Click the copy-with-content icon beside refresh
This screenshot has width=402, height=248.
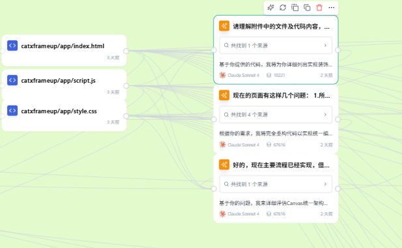point(295,8)
